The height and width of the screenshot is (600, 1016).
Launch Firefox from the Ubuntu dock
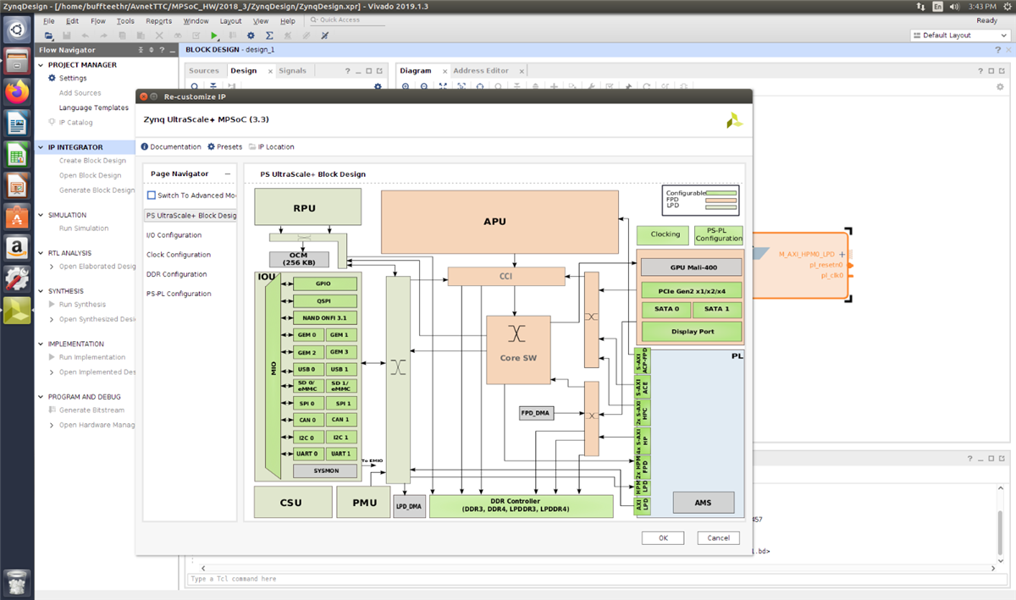[17, 92]
